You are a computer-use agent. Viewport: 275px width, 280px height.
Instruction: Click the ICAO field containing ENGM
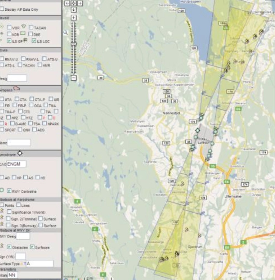pos(16,164)
